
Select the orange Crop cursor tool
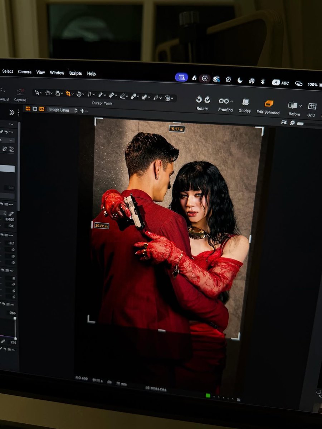click(x=68, y=94)
